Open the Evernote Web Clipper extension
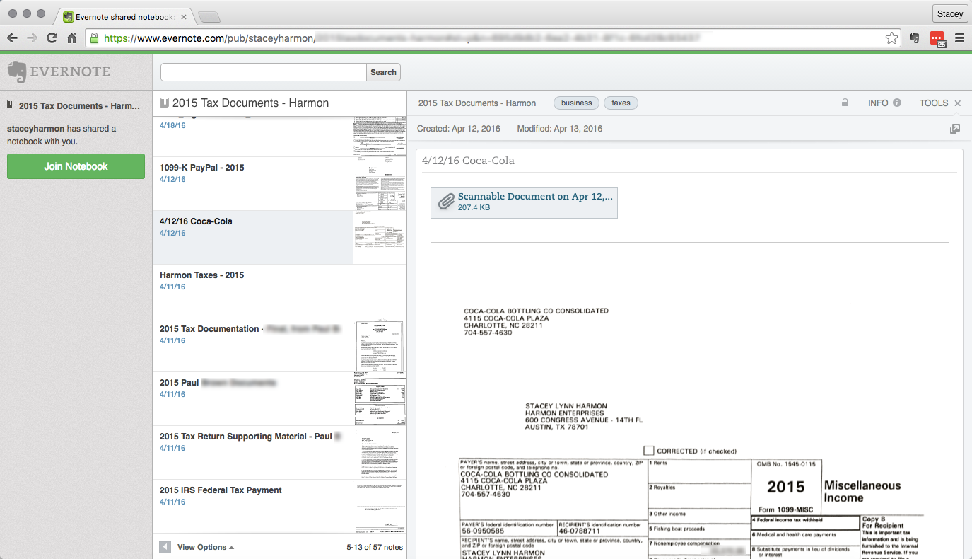 click(x=915, y=38)
